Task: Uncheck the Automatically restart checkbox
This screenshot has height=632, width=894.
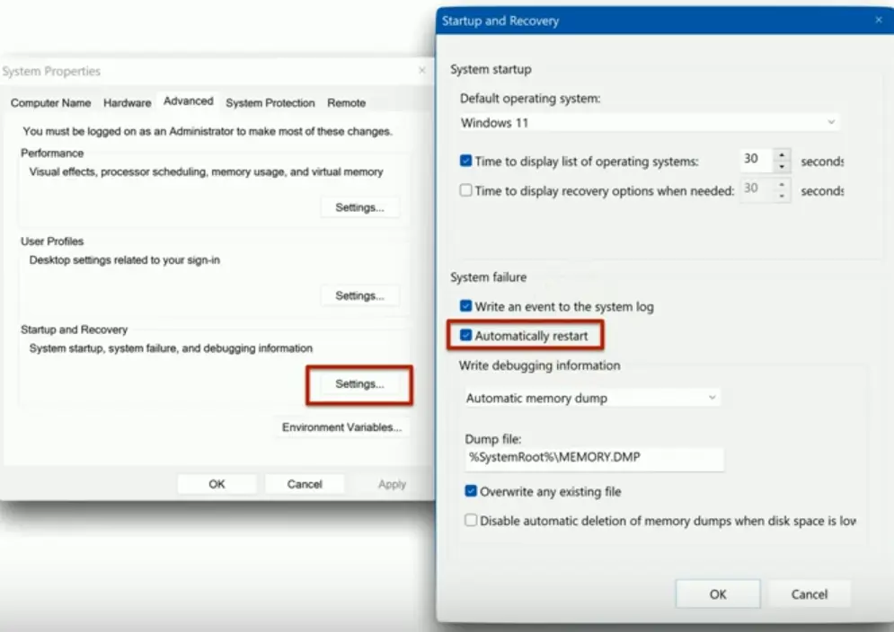Action: pos(465,336)
